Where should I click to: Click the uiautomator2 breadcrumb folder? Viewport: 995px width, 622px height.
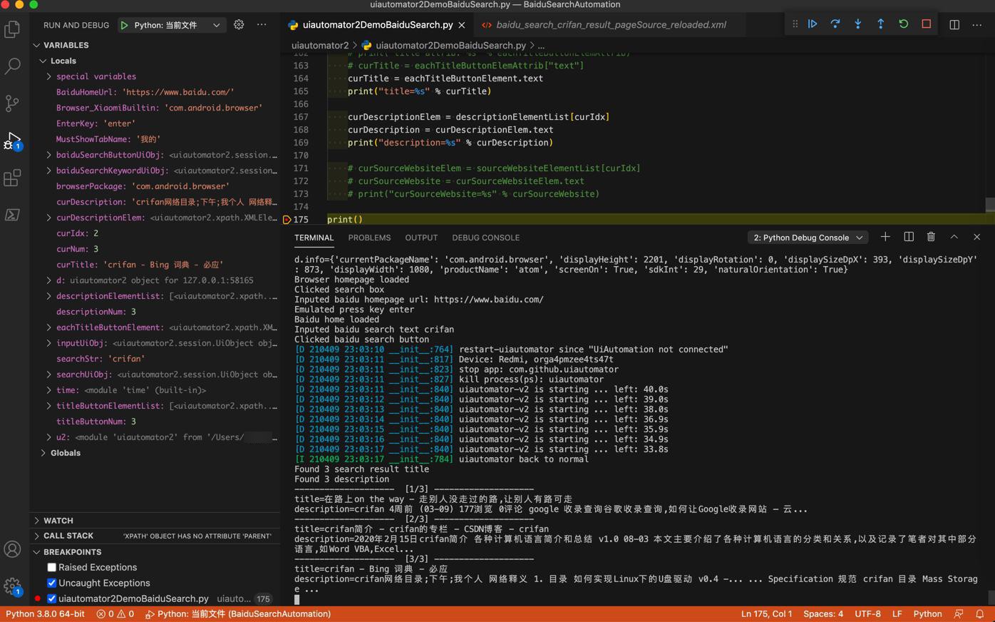click(320, 45)
